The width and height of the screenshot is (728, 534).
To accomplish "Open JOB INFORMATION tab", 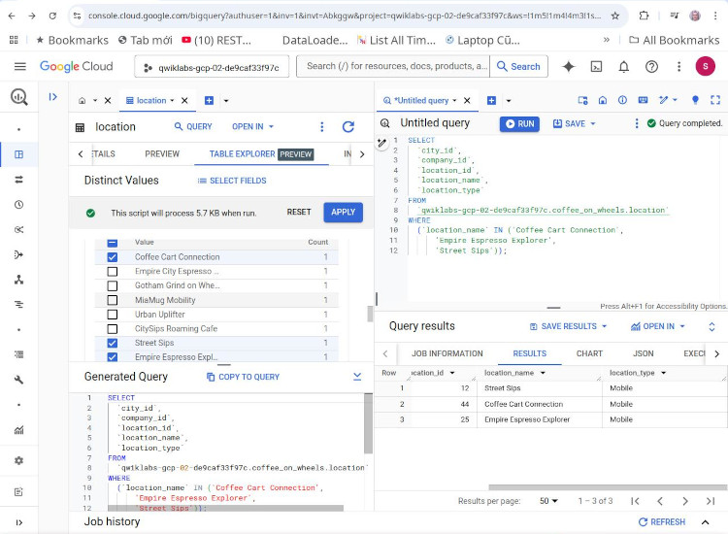I will 447,353.
